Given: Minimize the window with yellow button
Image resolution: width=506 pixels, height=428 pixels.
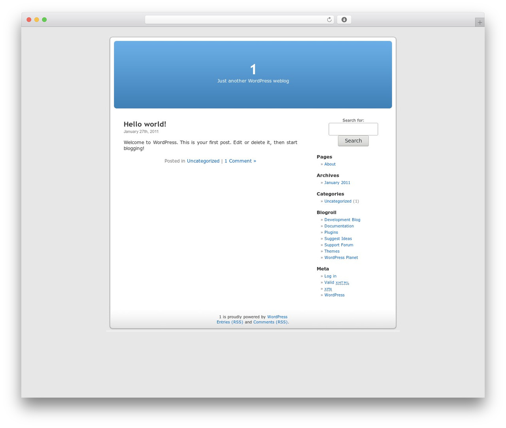Looking at the screenshot, I should (x=37, y=20).
